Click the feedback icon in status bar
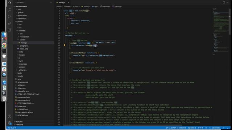 (223, 128)
